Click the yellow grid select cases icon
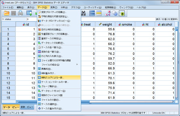Screen dimensions: 180x116 [99, 13]
